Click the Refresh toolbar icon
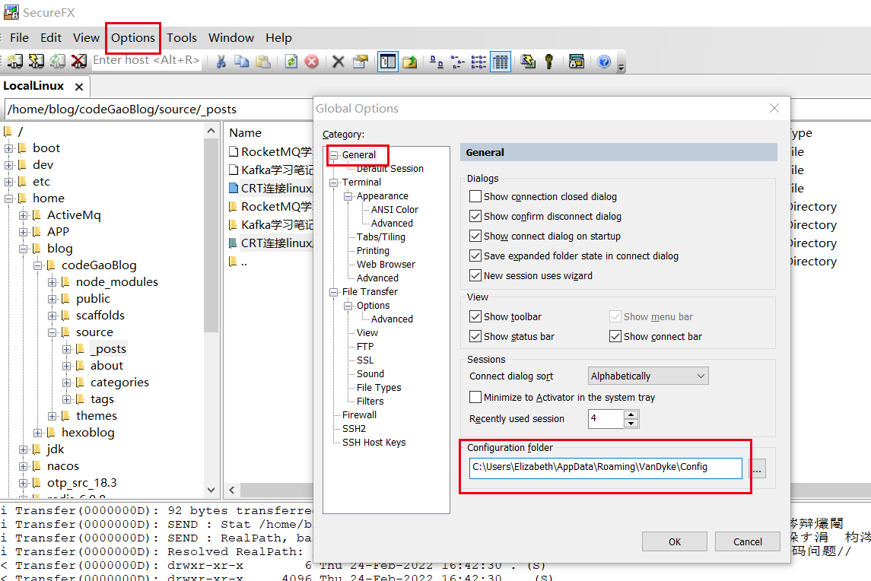The height and width of the screenshot is (581, 871). click(291, 62)
